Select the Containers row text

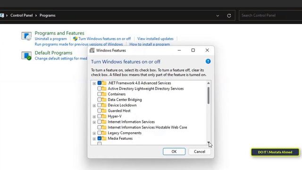[117, 94]
